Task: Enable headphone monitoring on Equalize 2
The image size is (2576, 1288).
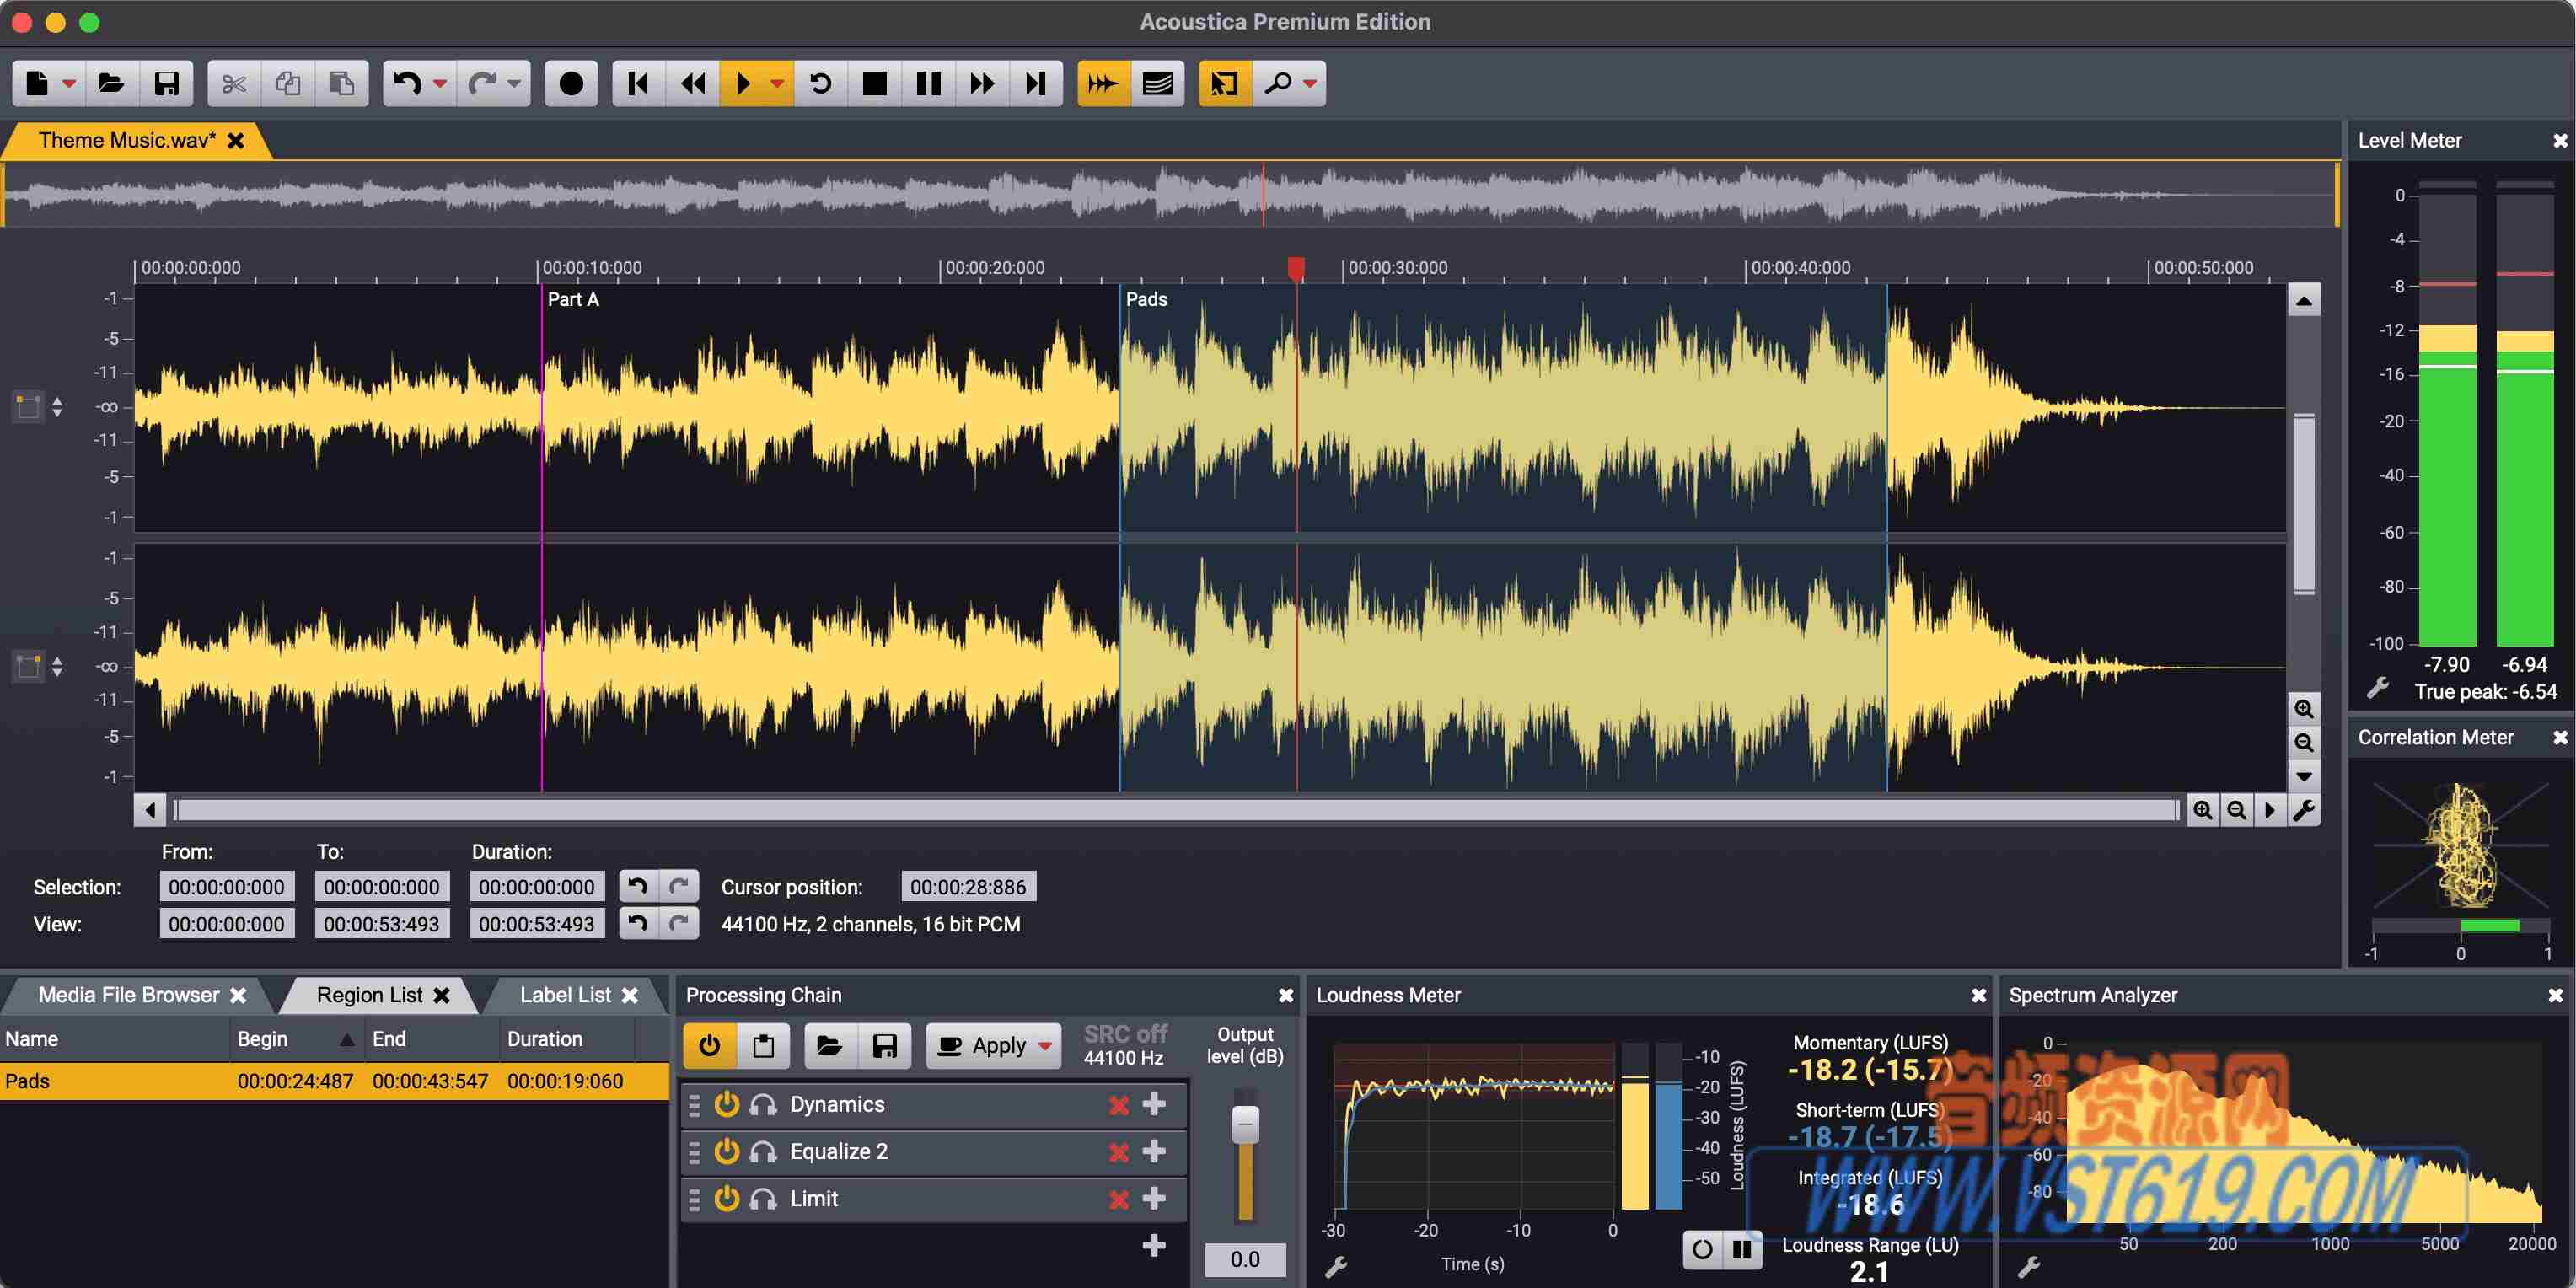Action: coord(764,1151)
